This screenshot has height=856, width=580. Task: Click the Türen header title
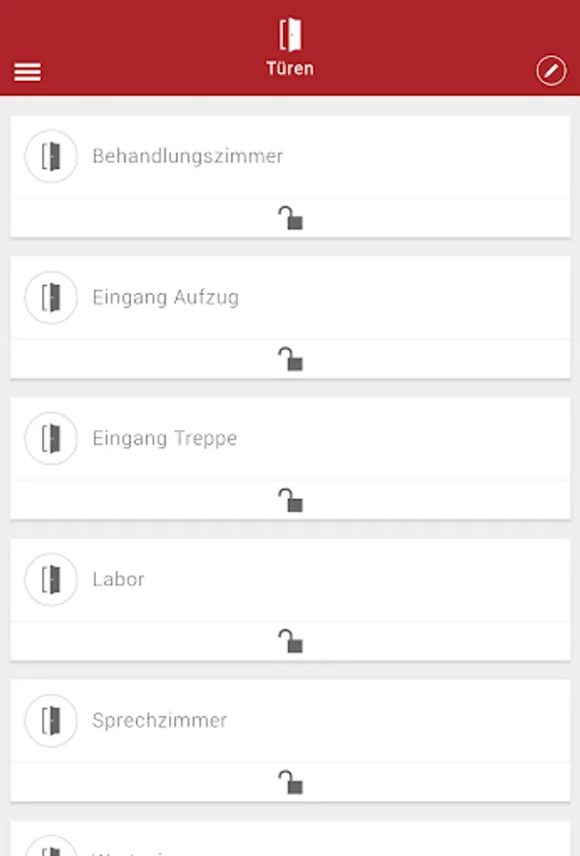coord(290,69)
